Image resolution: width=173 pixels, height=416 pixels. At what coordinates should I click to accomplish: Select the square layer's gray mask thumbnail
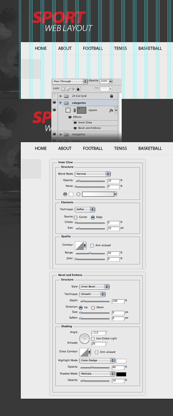pos(82,110)
